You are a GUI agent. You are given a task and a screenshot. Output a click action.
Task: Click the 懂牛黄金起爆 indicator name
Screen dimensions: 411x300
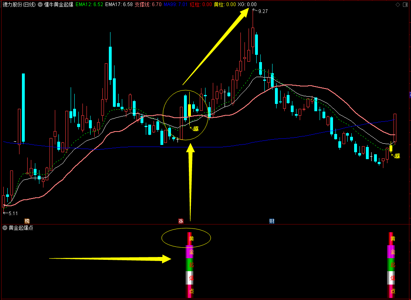coord(58,4)
